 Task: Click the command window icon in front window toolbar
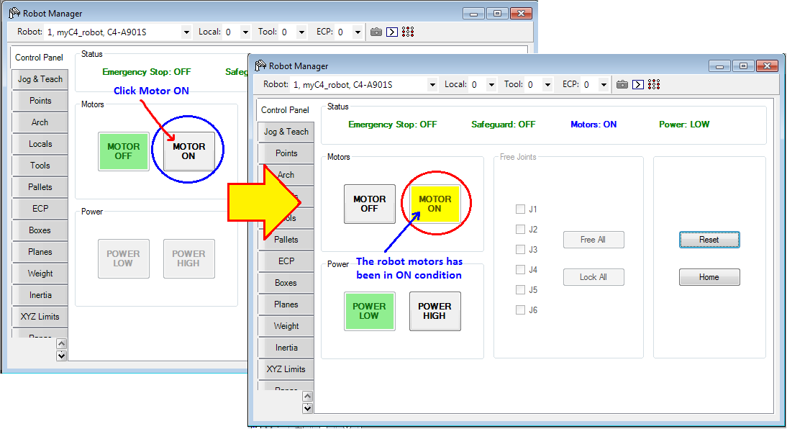[x=638, y=84]
